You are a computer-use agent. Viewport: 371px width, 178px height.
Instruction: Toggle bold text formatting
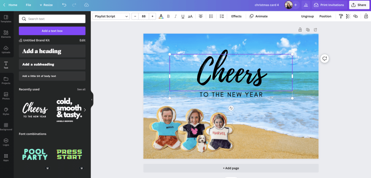(168, 16)
